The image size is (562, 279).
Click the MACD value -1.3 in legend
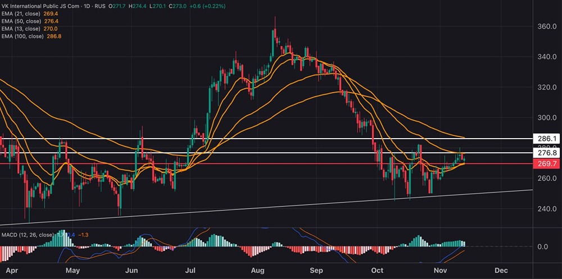point(83,235)
